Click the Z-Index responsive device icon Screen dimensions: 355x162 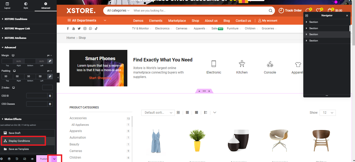[13, 87]
